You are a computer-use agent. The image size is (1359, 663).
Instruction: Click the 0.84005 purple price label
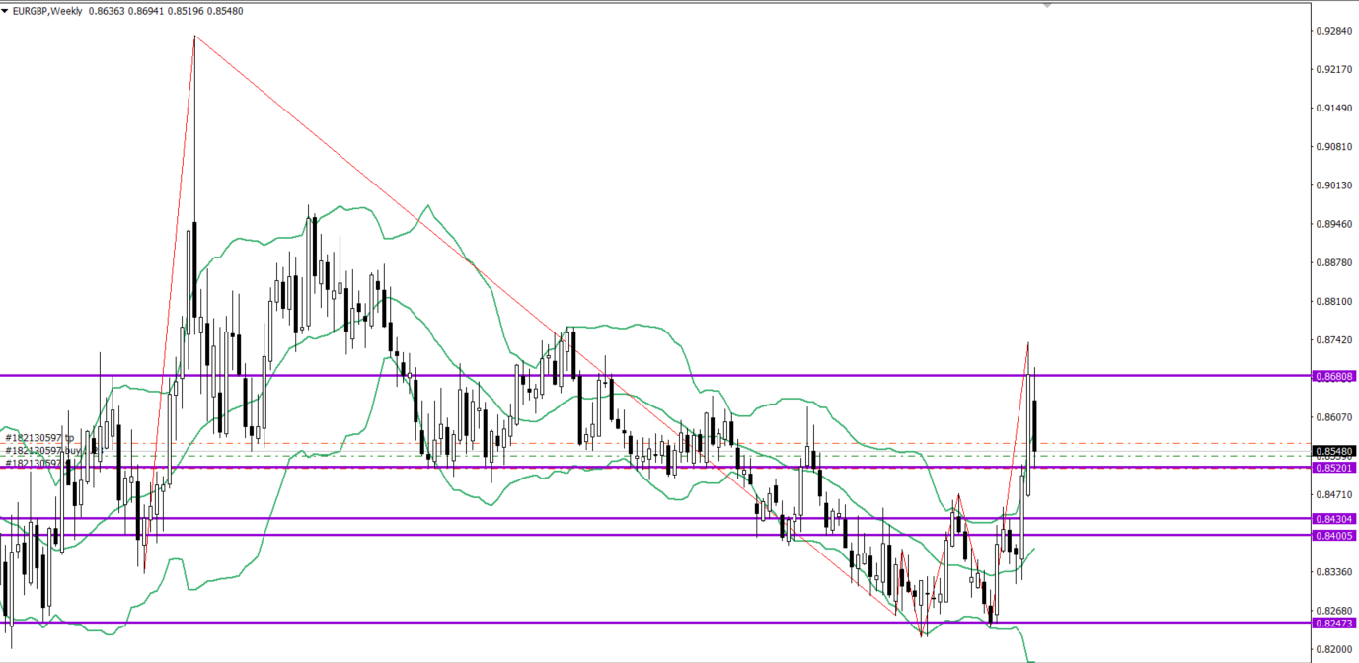(x=1334, y=535)
